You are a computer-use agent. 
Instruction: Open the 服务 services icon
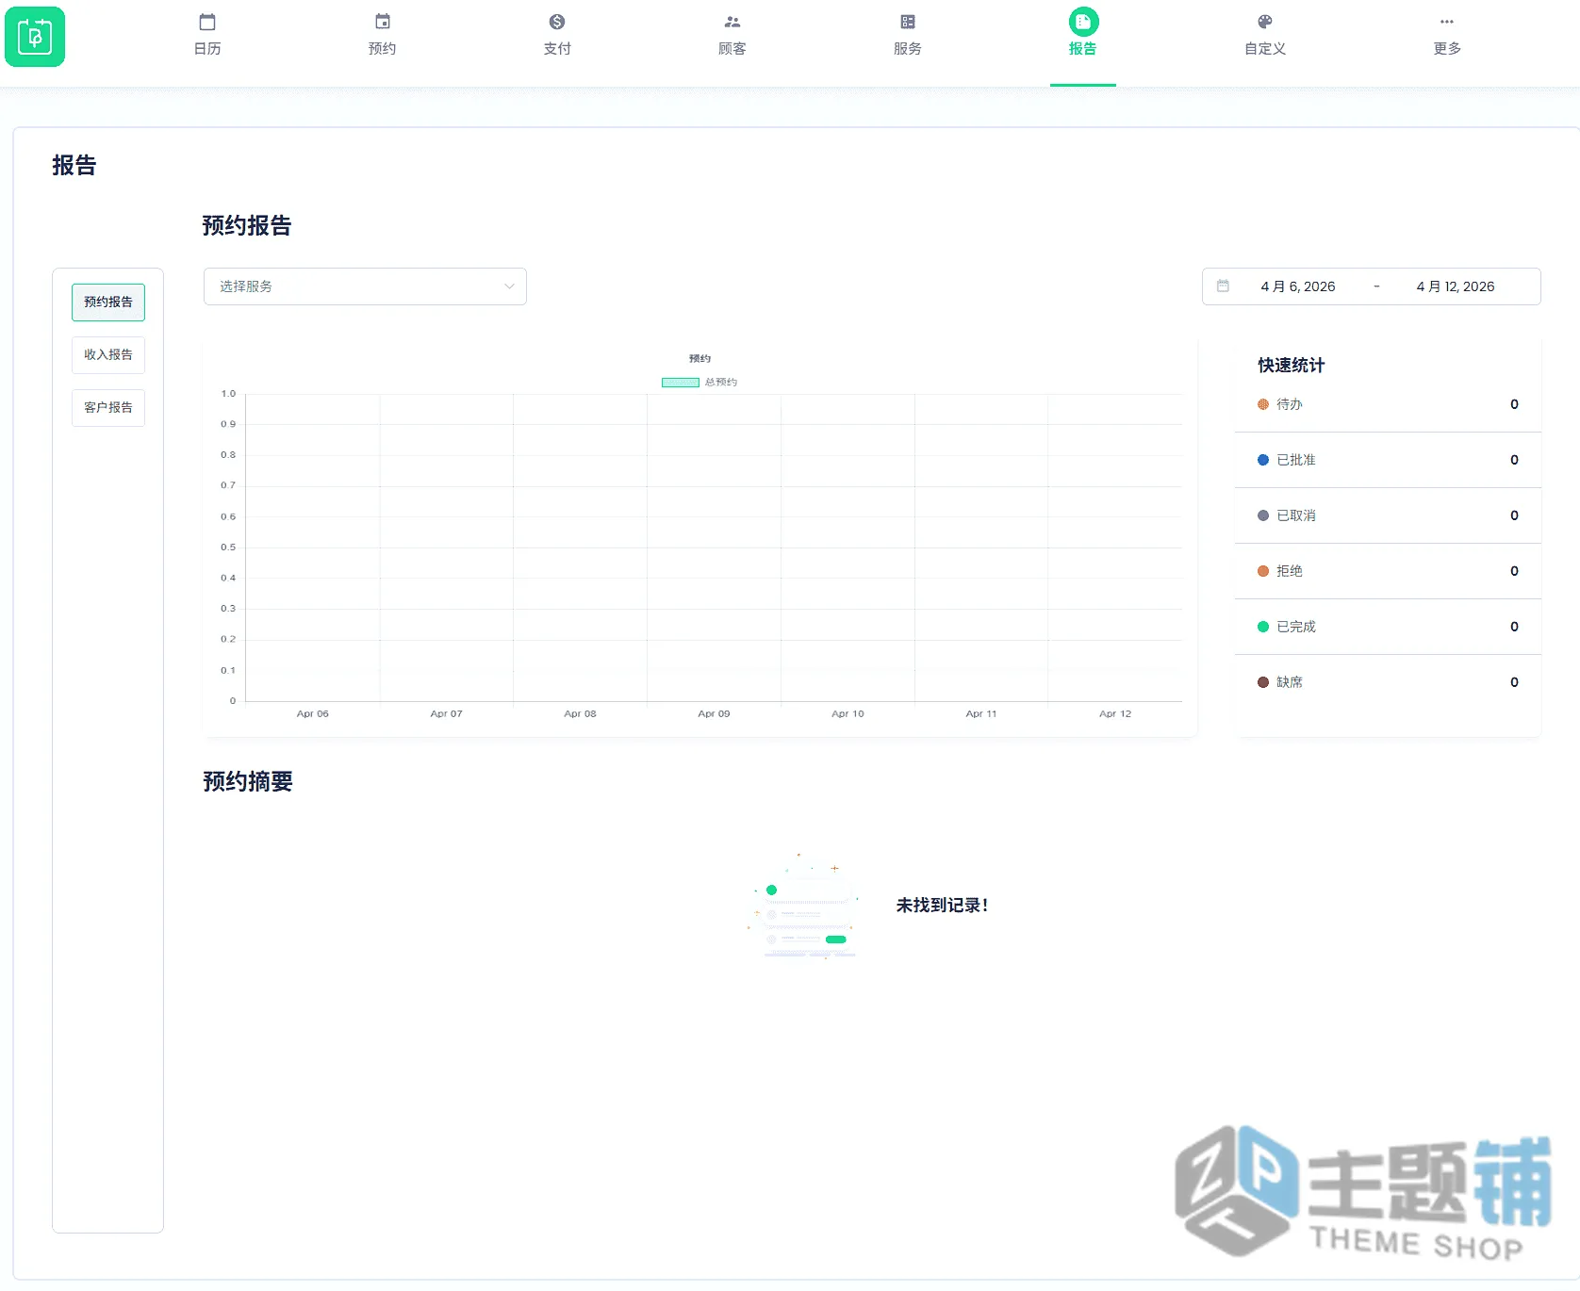tap(908, 22)
